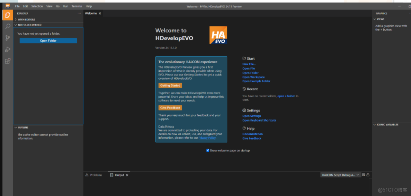The width and height of the screenshot is (411, 196).
Task: Click the Open Settings link
Action: tap(252, 116)
